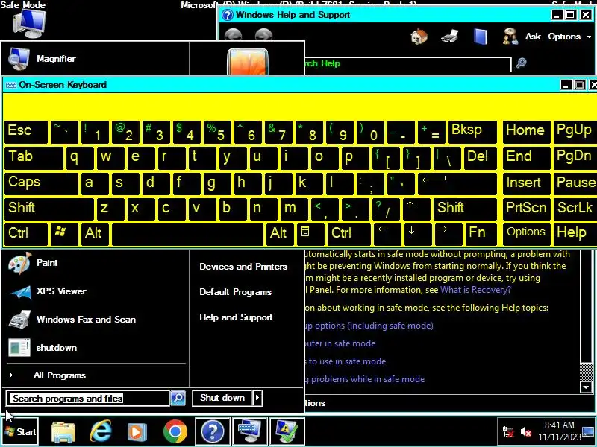Open Default Programs in Start menu
Image resolution: width=597 pixels, height=447 pixels.
(235, 292)
